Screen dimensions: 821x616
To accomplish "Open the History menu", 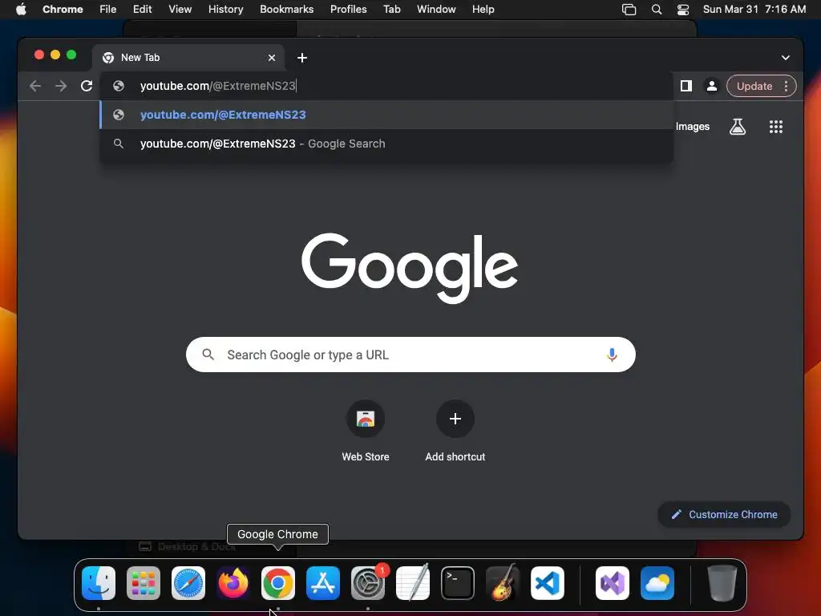I will (225, 10).
